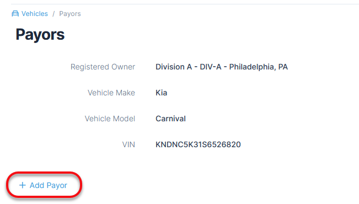Select the Carnival model value
This screenshot has width=359, height=204.
tap(170, 119)
